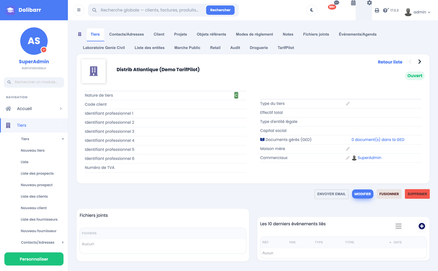Open the TarifPilot tab
This screenshot has height=271, width=438.
[x=286, y=48]
